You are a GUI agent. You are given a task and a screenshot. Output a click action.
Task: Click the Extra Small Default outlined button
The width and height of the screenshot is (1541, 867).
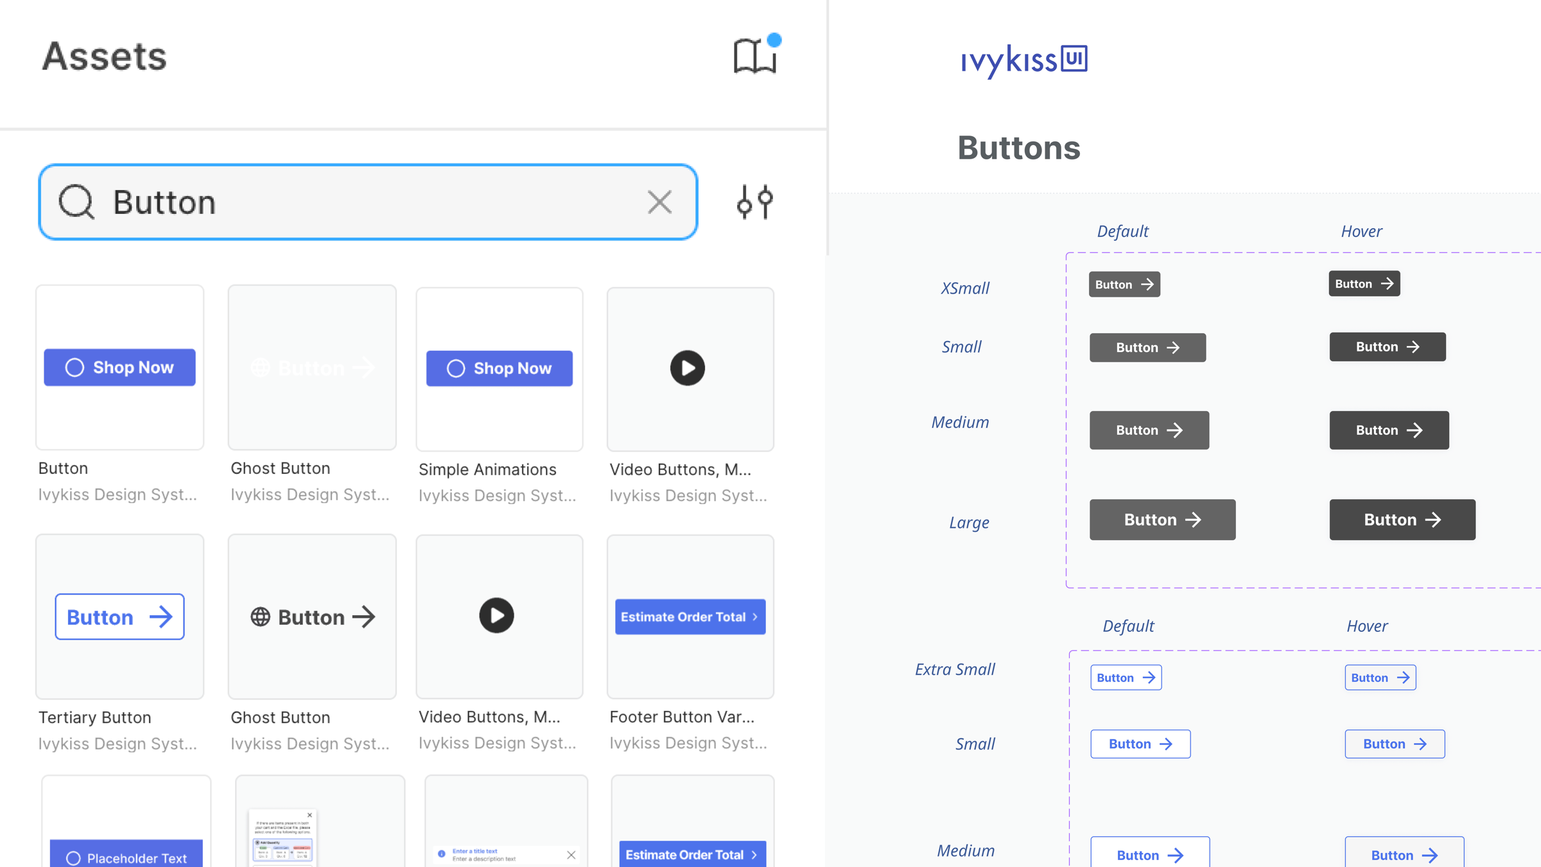click(x=1126, y=678)
